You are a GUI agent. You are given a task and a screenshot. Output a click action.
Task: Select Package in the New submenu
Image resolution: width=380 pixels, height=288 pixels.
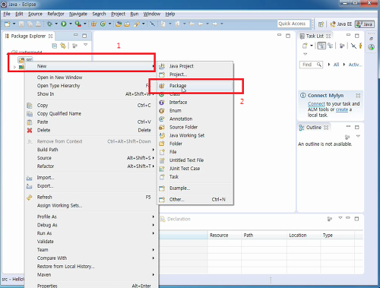(x=195, y=86)
